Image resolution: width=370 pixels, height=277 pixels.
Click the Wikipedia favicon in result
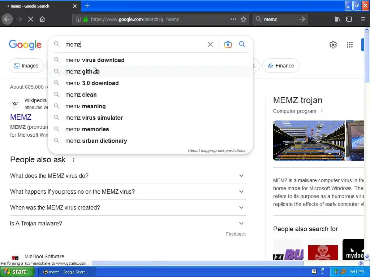(15, 104)
